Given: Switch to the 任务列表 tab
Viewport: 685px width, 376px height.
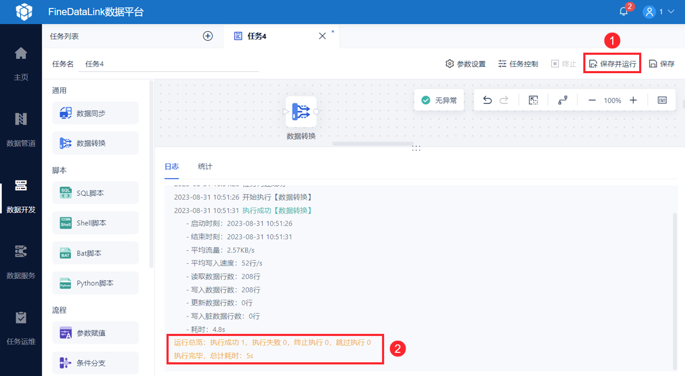Looking at the screenshot, I should (x=64, y=36).
